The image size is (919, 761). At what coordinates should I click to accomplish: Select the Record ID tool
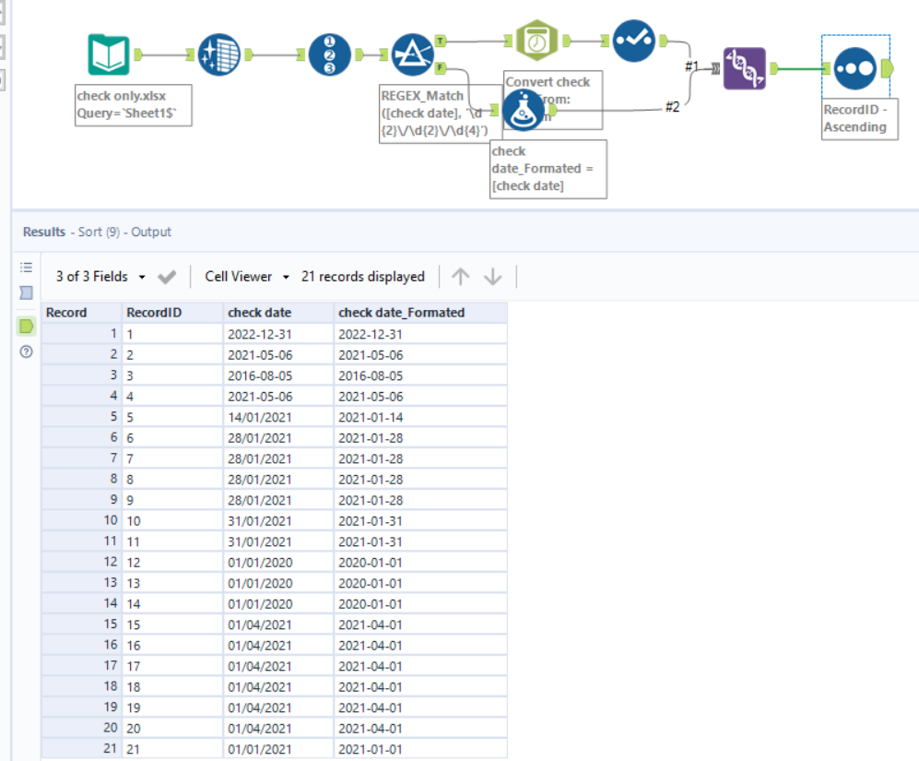pos(330,55)
